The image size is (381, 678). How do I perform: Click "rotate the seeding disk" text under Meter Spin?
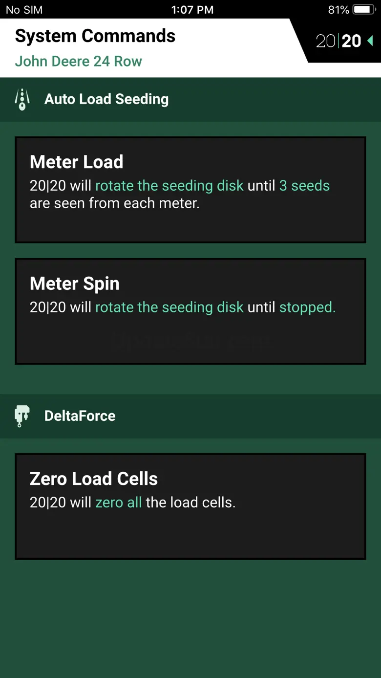coord(169,307)
